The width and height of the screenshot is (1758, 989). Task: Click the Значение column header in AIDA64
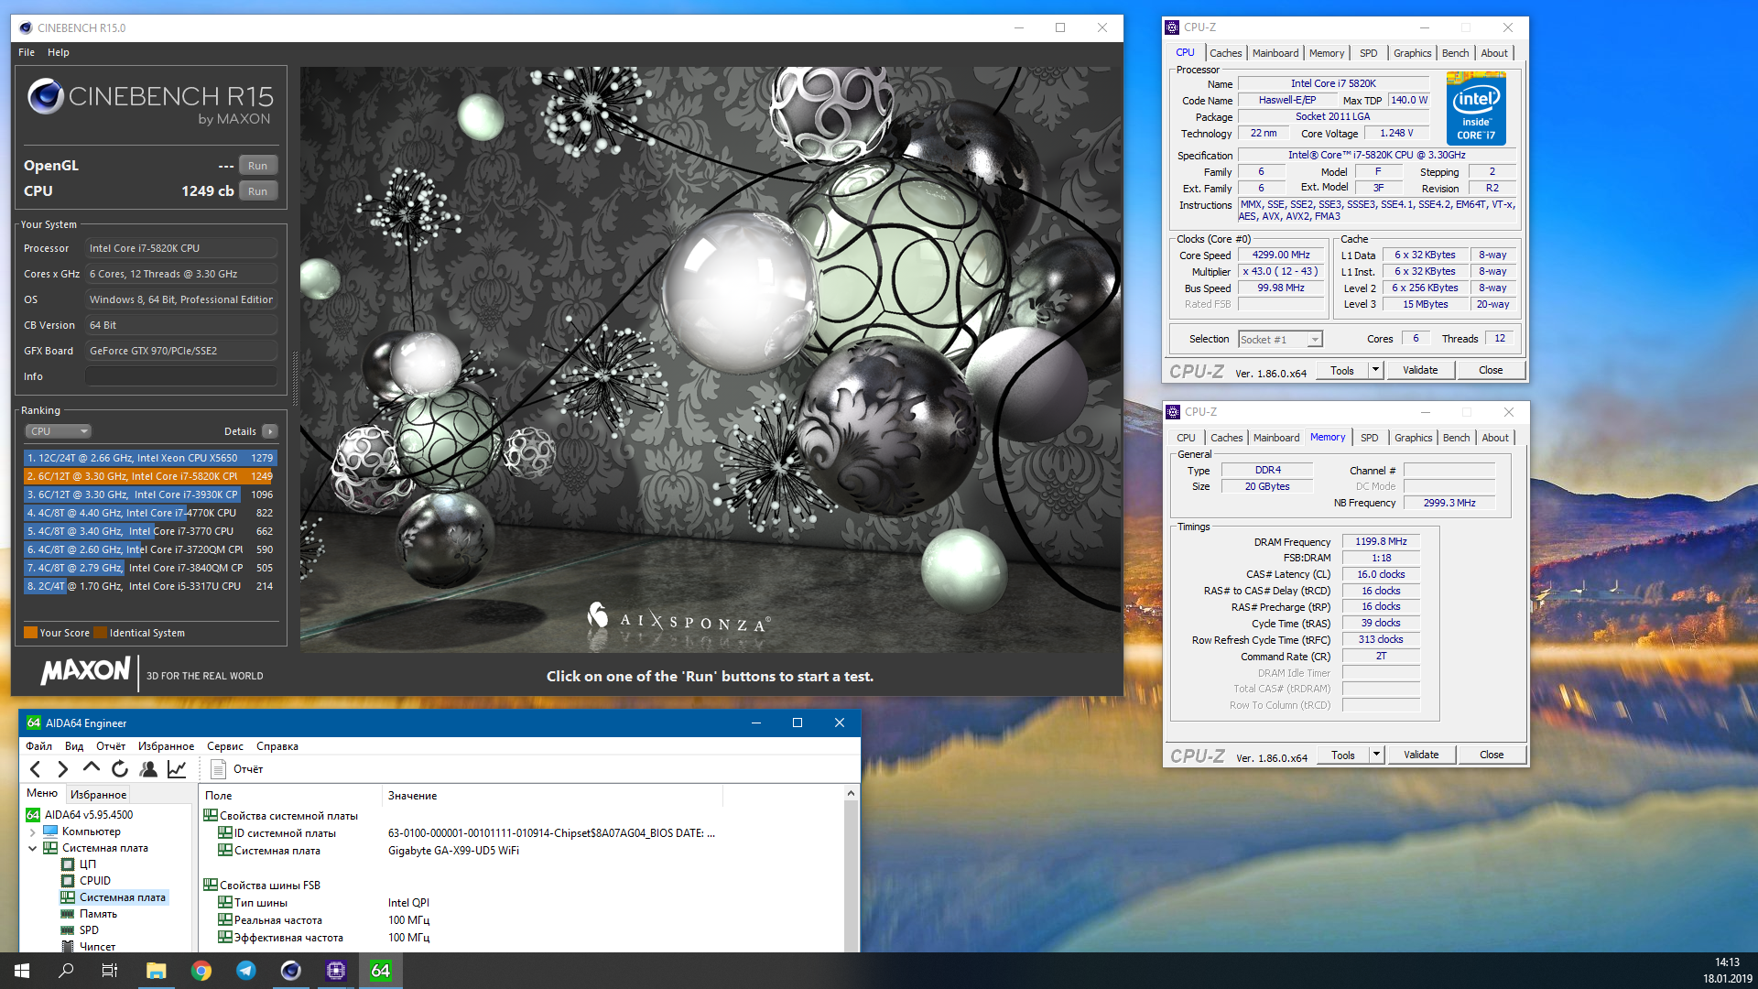coord(552,796)
